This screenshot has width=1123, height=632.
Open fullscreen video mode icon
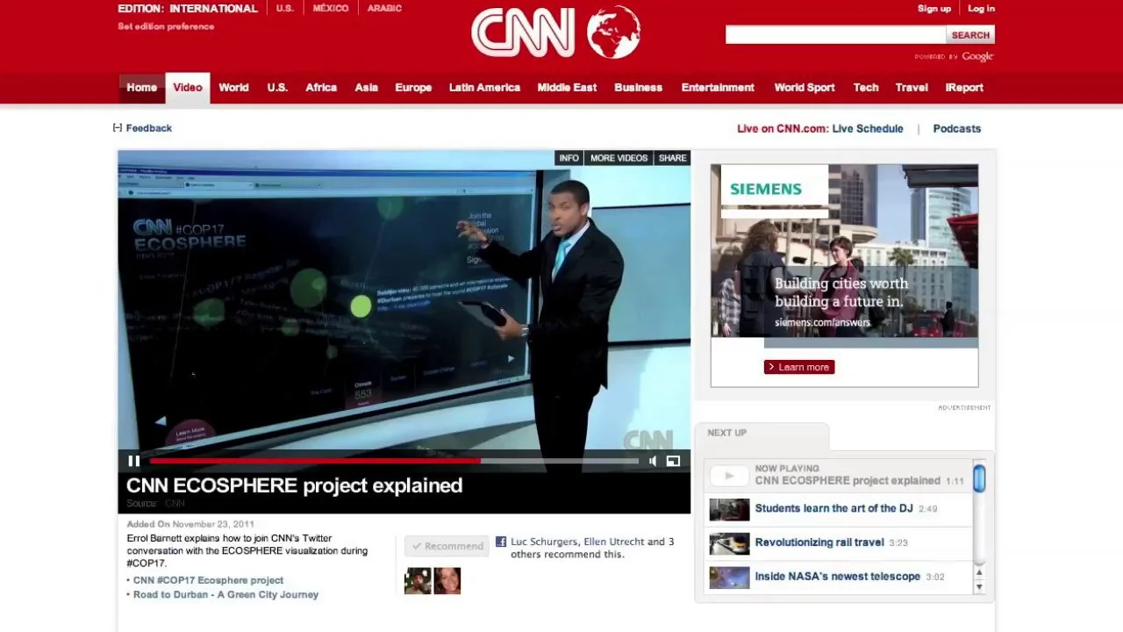pyautogui.click(x=673, y=461)
